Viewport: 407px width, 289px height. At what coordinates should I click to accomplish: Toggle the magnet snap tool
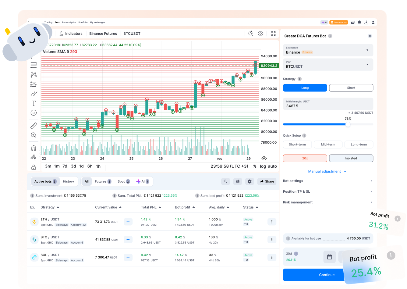tap(34, 148)
